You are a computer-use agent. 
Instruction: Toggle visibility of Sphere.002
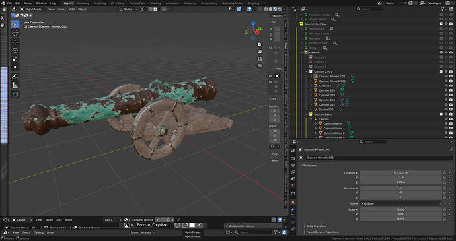pos(446,110)
